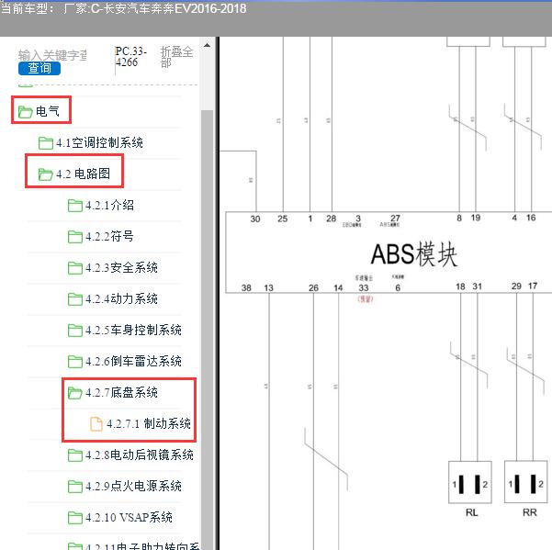This screenshot has width=552, height=550.
Task: Expand 4.2.4动力系统 in the tree
Action: [121, 298]
